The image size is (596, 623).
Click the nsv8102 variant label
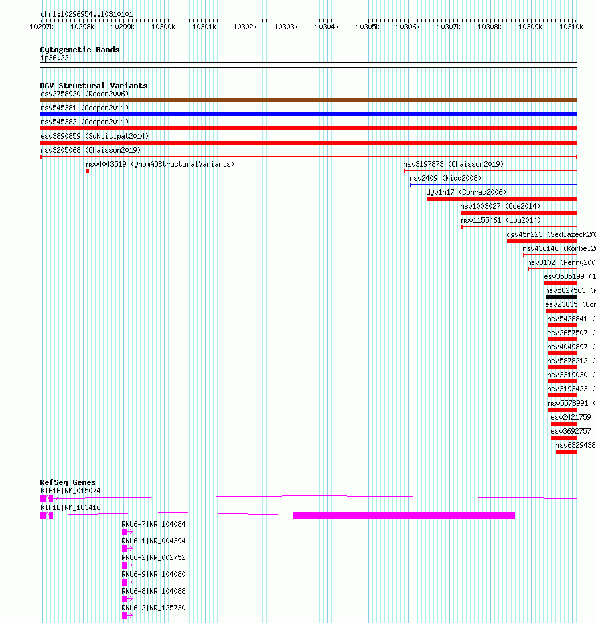pyautogui.click(x=561, y=262)
